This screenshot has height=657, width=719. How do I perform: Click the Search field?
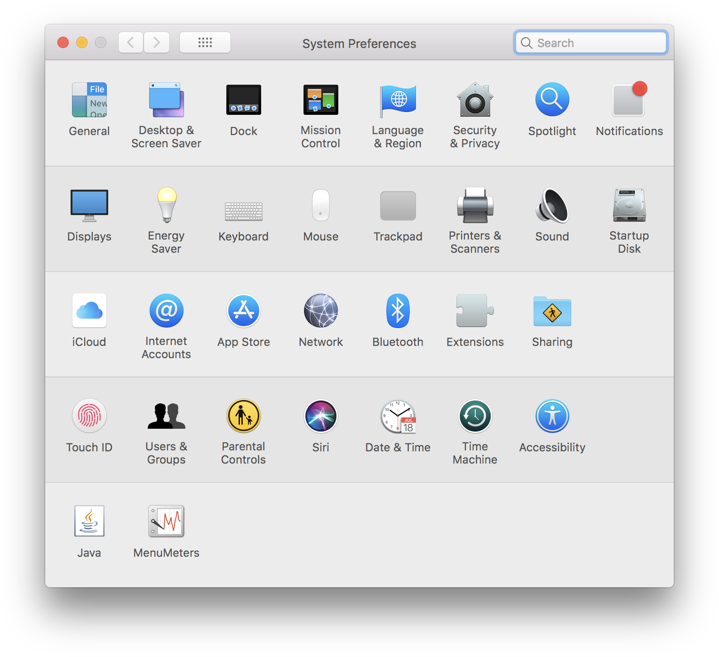(591, 43)
